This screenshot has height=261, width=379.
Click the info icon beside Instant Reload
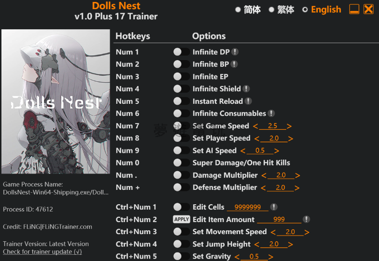[248, 101]
